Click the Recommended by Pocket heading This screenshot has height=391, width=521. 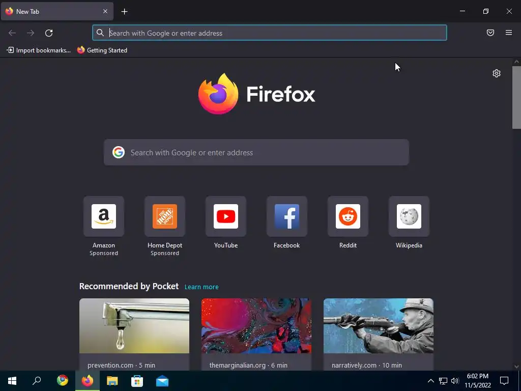pyautogui.click(x=129, y=286)
